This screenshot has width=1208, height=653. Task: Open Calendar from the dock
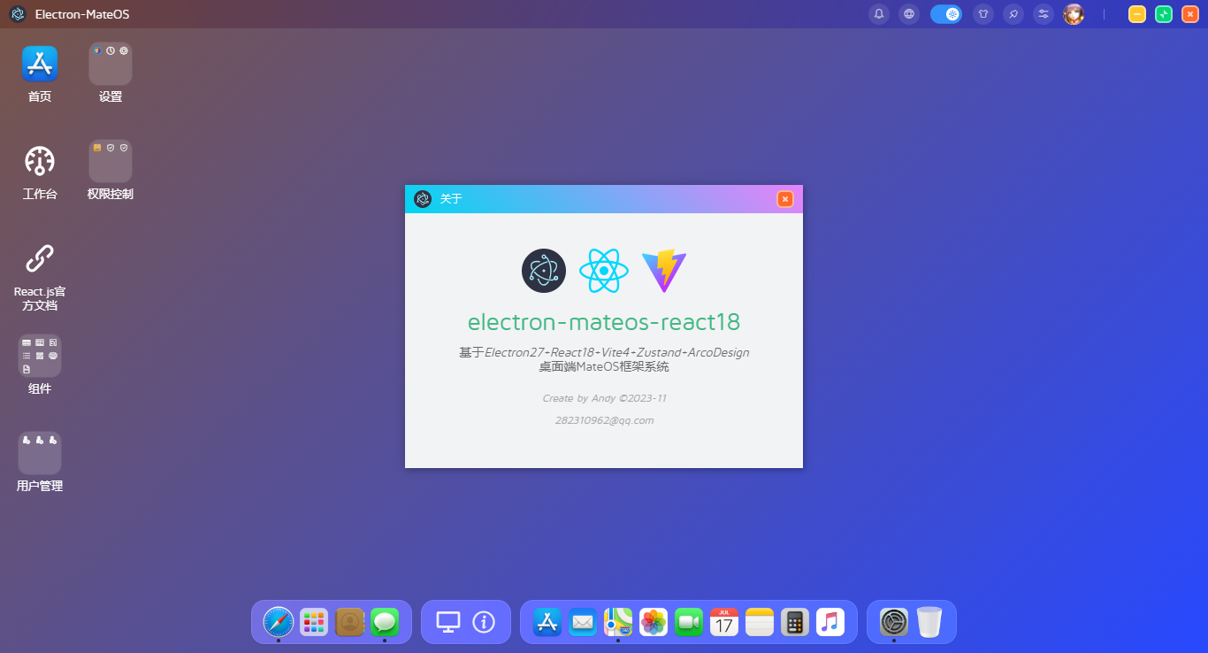tap(724, 622)
